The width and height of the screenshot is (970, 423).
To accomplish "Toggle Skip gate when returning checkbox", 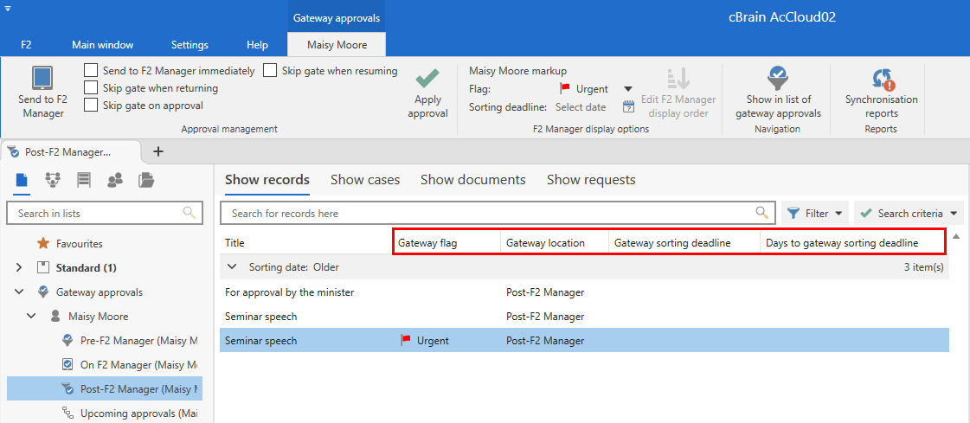I will 91,88.
